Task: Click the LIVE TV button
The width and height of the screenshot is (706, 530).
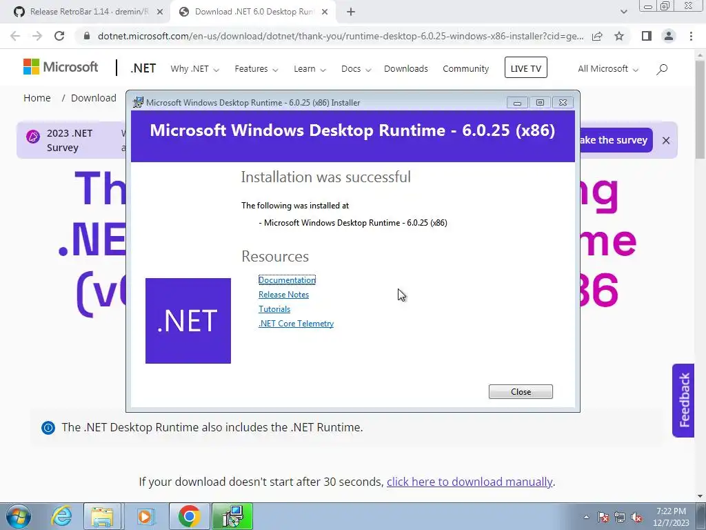Action: (x=525, y=68)
